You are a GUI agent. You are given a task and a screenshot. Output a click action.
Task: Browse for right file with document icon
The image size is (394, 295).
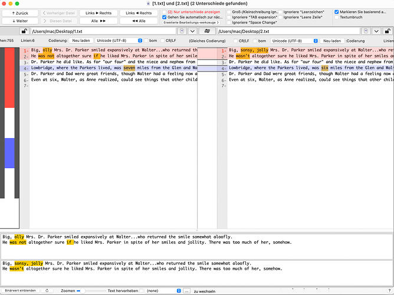point(366,31)
